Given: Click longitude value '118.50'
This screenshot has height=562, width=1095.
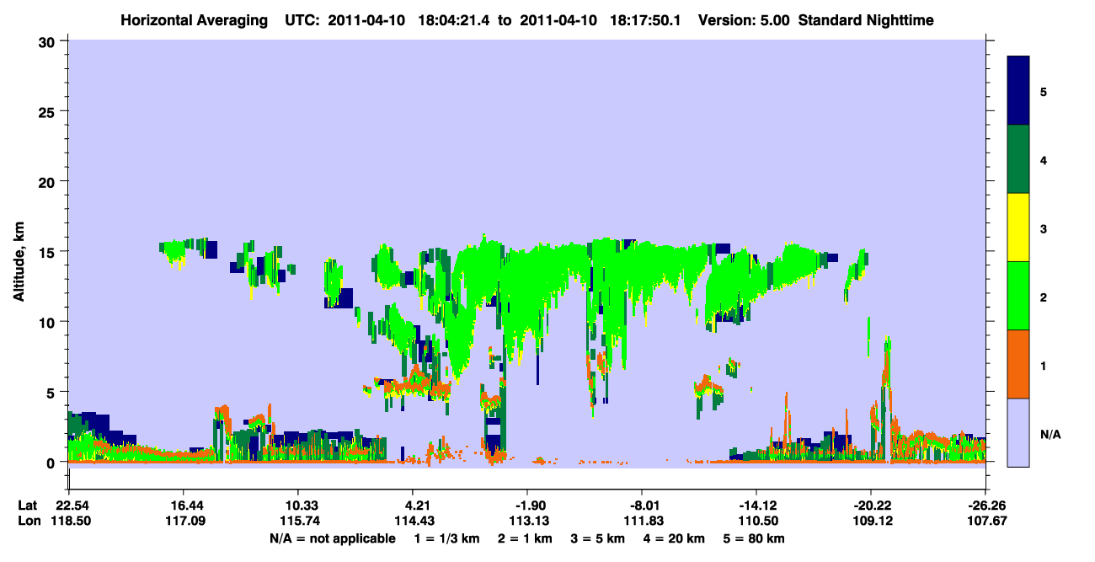Looking at the screenshot, I should (x=69, y=522).
